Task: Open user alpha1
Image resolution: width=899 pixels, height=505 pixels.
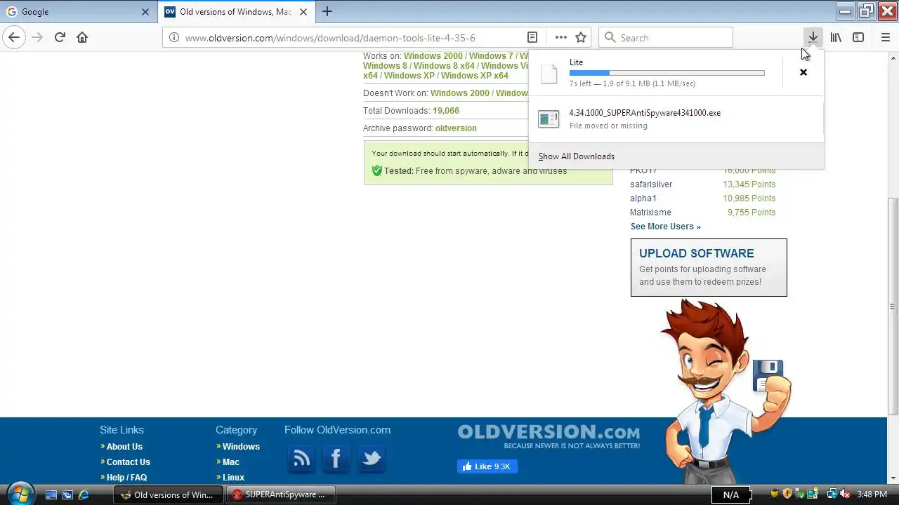Action: [643, 198]
